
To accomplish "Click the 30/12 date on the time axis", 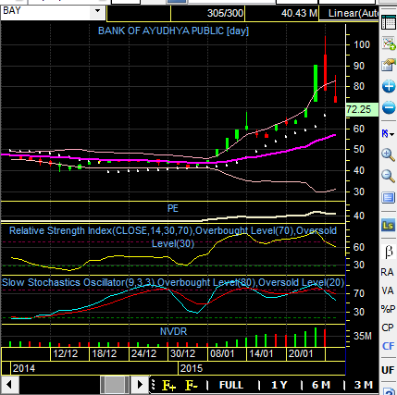I will pyautogui.click(x=183, y=353).
